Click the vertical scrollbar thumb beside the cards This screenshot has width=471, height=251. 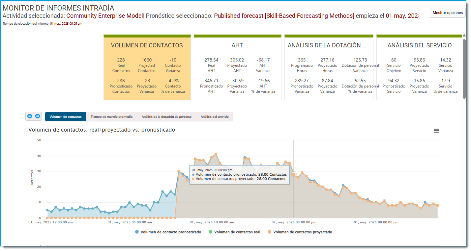pyautogui.click(x=464, y=68)
